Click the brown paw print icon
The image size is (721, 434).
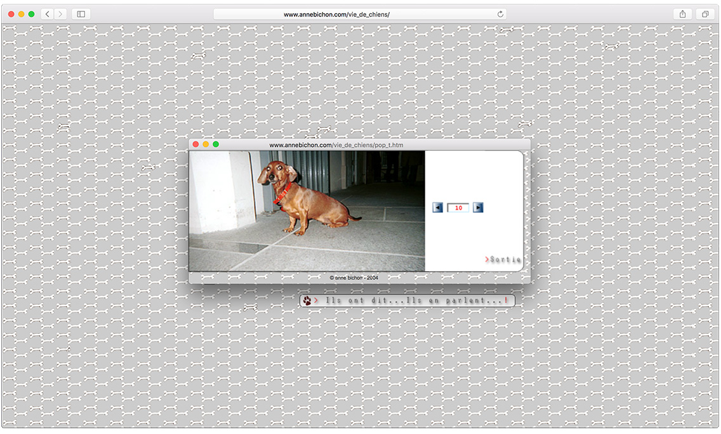[x=307, y=301]
